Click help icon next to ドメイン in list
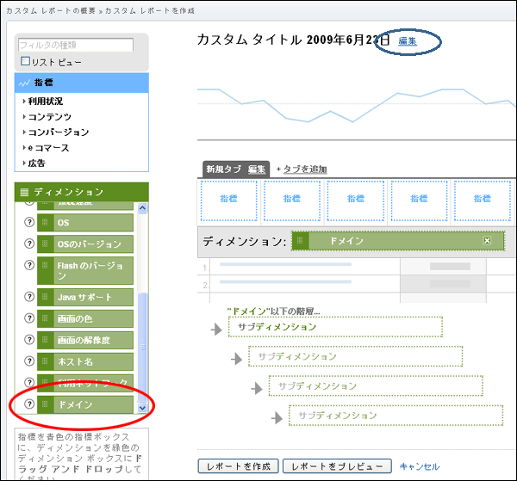The image size is (517, 481). pyautogui.click(x=29, y=404)
